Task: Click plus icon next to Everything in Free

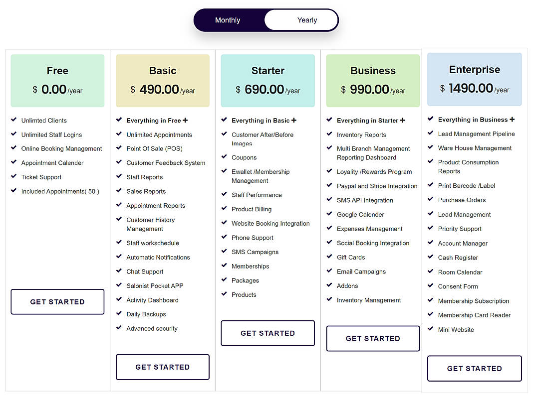Action: pos(185,121)
